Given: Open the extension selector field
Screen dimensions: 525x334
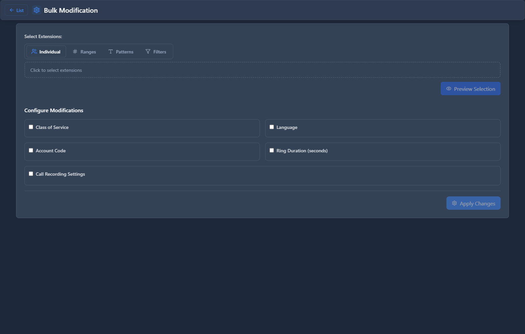Looking at the screenshot, I should click(x=262, y=70).
